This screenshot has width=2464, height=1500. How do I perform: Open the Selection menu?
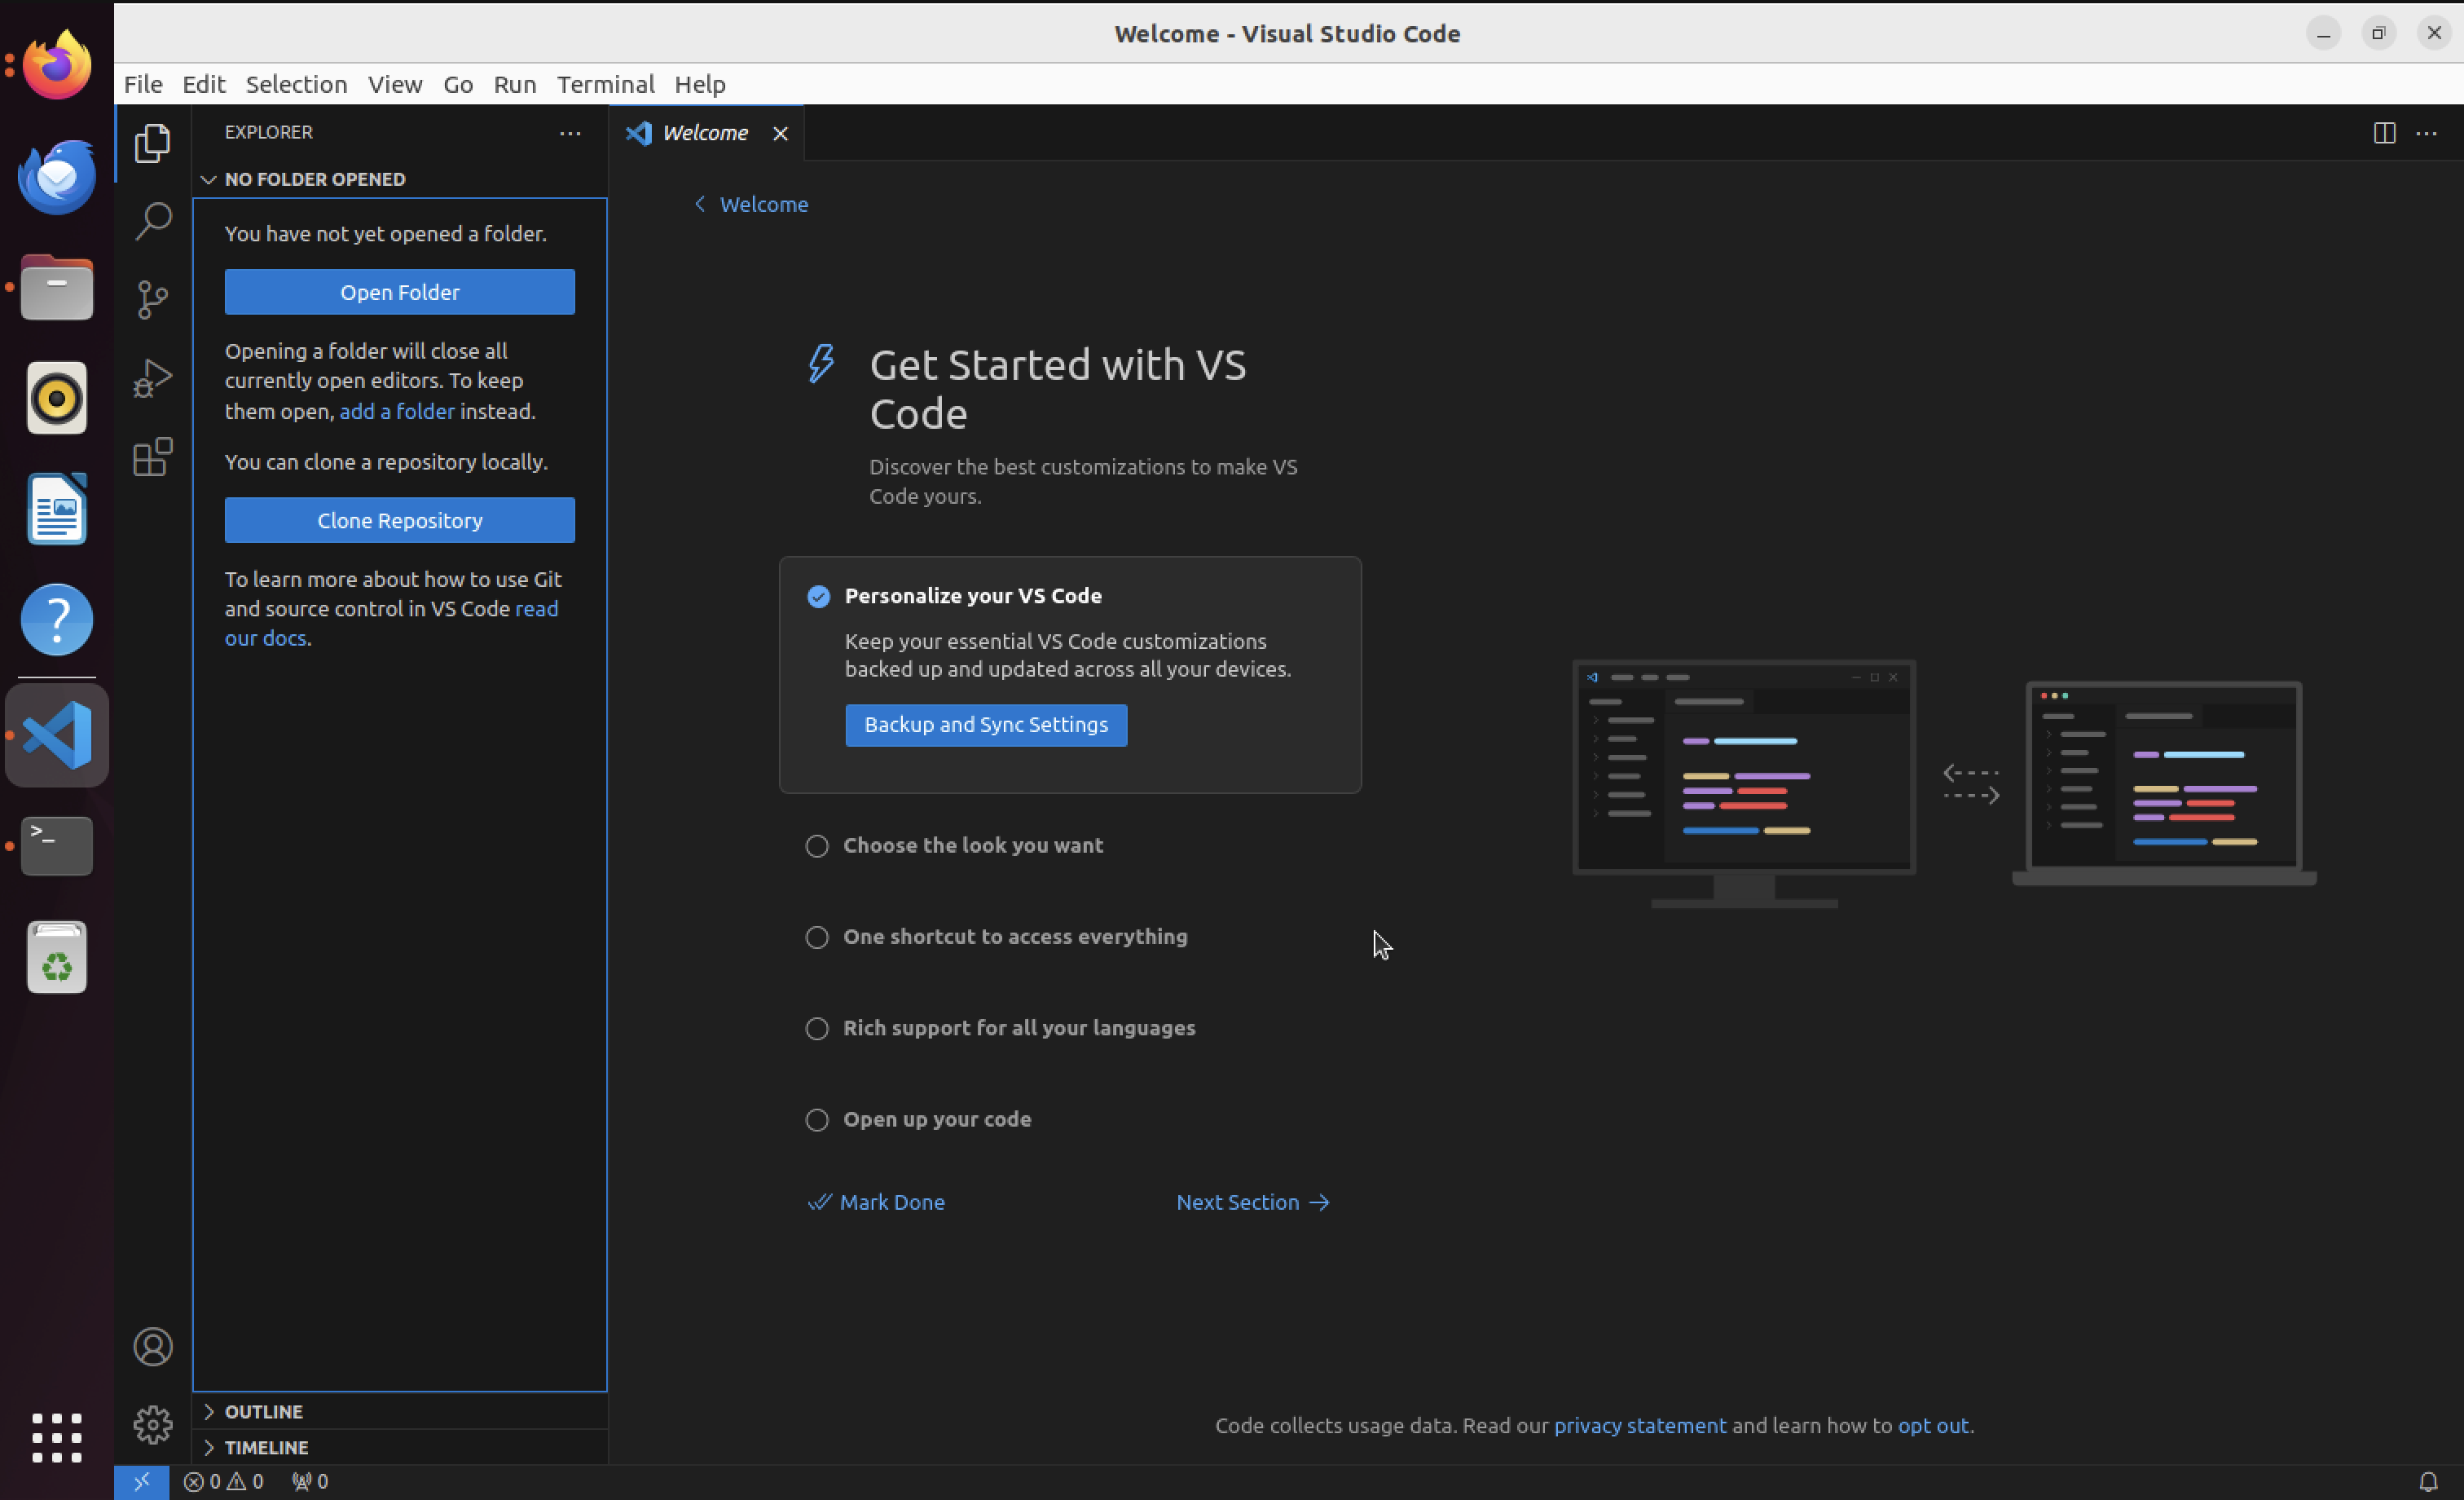[x=296, y=84]
